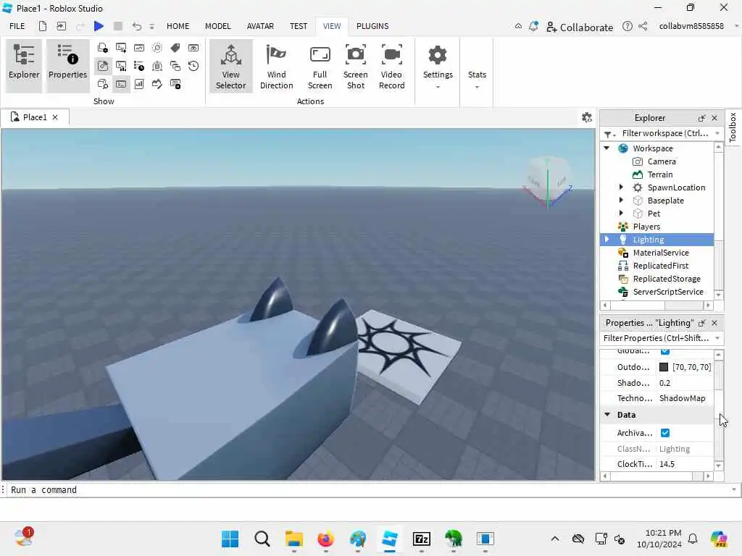Open Object Browser cube-with-magnifier icon
Viewport: 742px width, 556px height.
pos(103,84)
